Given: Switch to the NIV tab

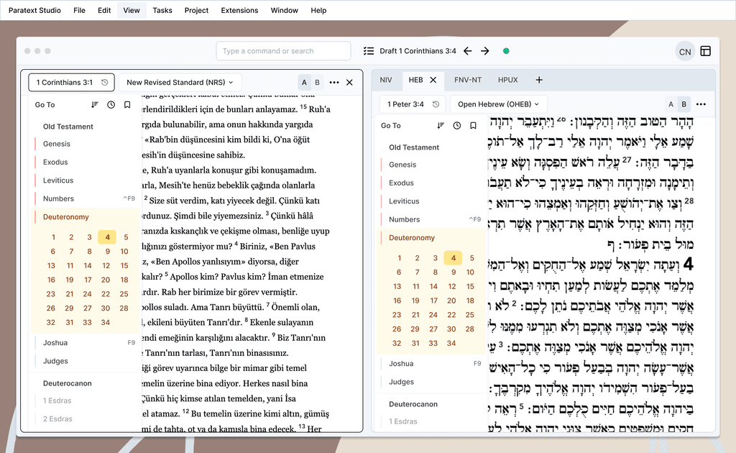Looking at the screenshot, I should 386,80.
